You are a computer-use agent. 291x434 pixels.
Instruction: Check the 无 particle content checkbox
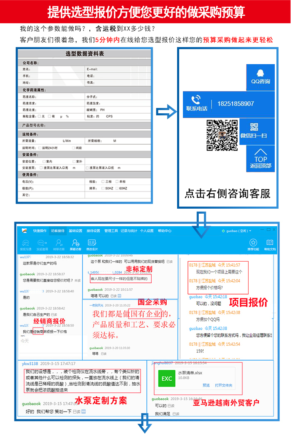pos(39,116)
